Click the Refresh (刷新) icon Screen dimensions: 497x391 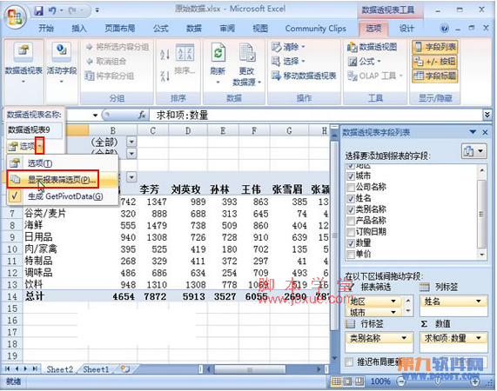[218, 53]
